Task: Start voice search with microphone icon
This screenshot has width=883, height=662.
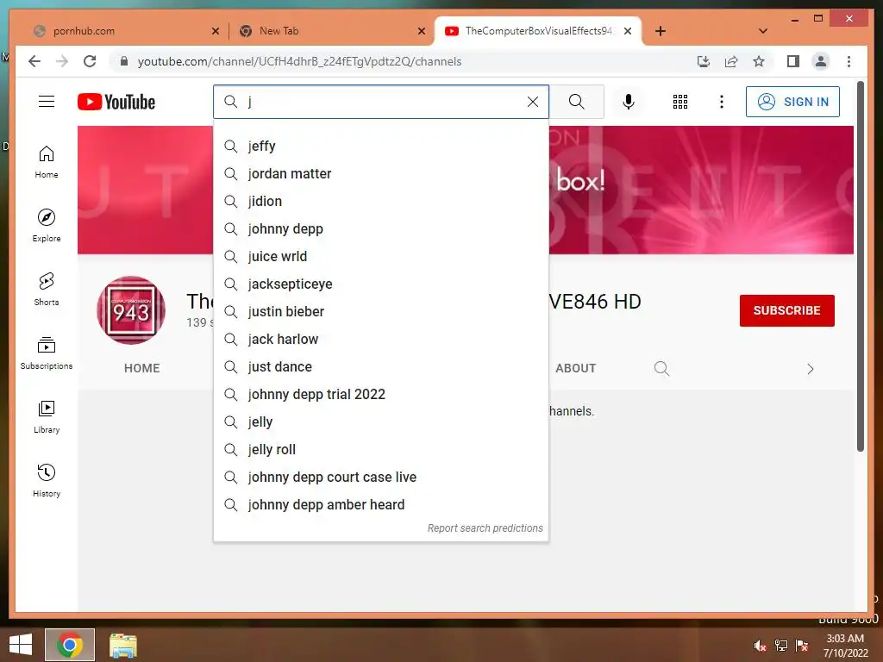Action: [x=629, y=102]
